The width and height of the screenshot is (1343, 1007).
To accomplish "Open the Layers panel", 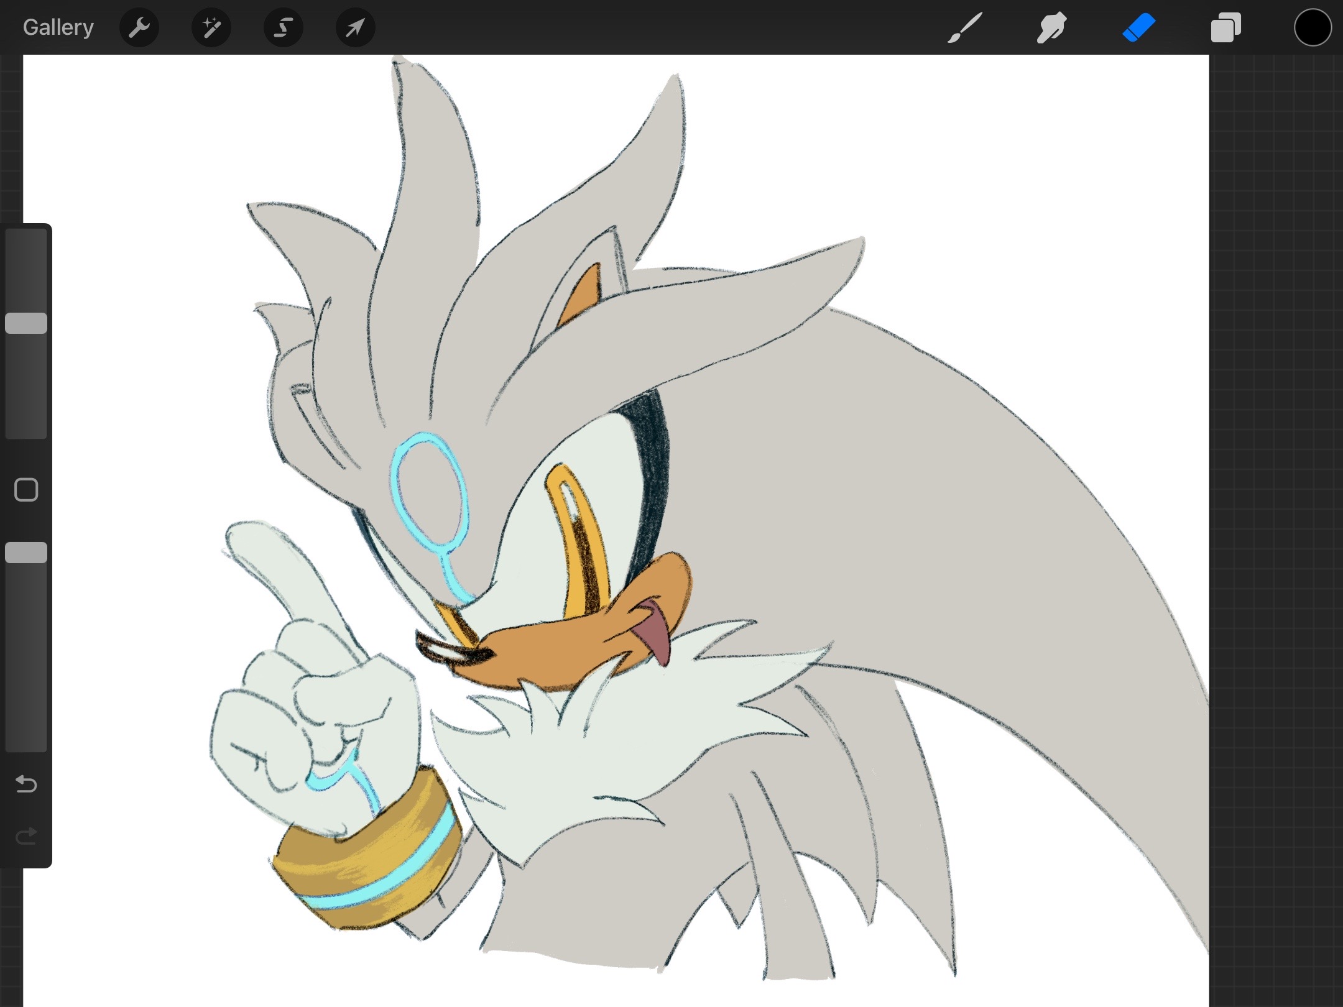I will tap(1226, 27).
